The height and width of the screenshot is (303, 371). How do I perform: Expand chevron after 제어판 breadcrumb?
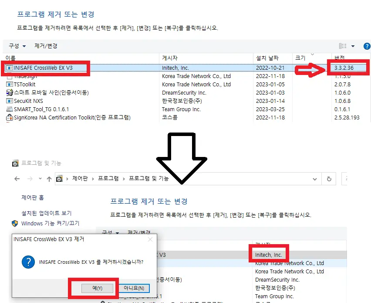(x=93, y=179)
